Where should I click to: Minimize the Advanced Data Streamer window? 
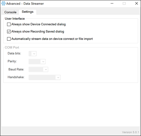coord(112,4)
